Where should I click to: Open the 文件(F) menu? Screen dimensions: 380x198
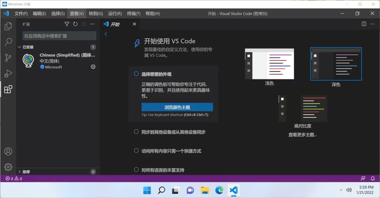[x=21, y=14]
